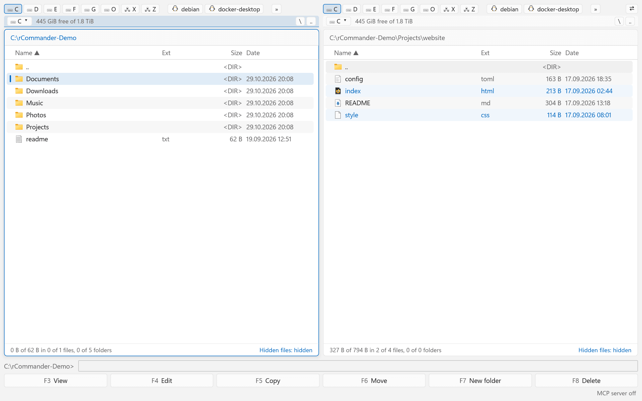
Task: Open network drive Z in left panel
Action: tap(150, 9)
